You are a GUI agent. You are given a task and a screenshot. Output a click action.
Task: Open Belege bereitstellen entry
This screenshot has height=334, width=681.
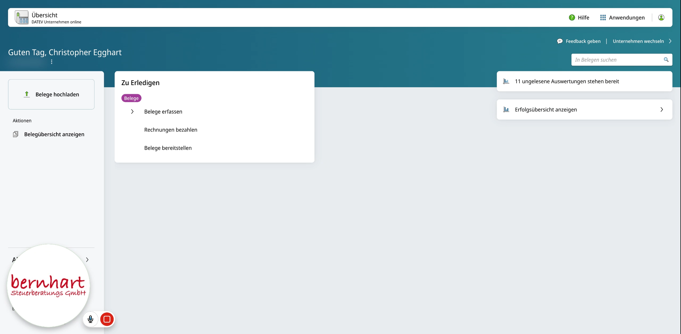click(x=168, y=148)
